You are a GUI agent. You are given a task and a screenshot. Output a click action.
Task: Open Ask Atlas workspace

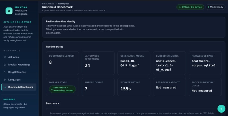tap(19, 57)
